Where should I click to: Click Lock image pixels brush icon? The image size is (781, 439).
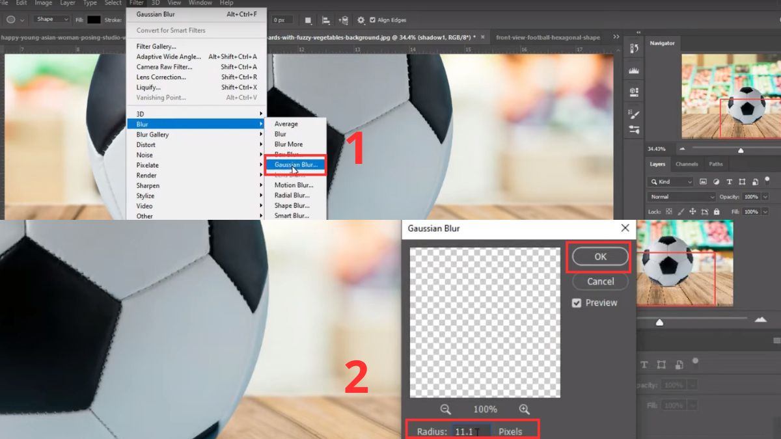(x=680, y=212)
